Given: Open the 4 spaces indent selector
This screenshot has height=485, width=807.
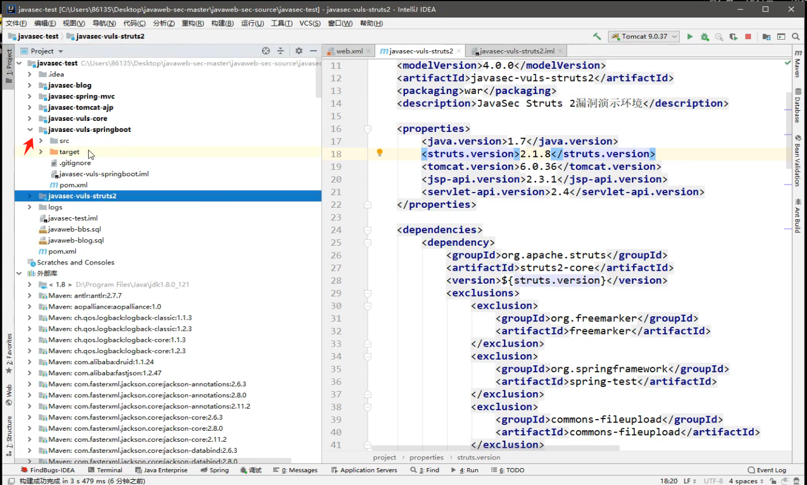Looking at the screenshot, I should point(747,481).
